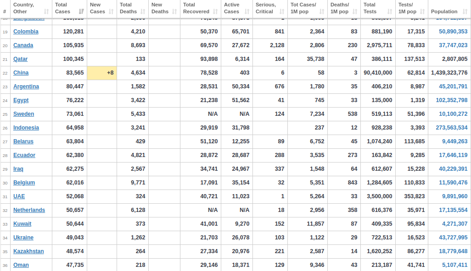This screenshot has height=271, width=471.
Task: Open the Ecuador country link
Action: click(x=24, y=155)
